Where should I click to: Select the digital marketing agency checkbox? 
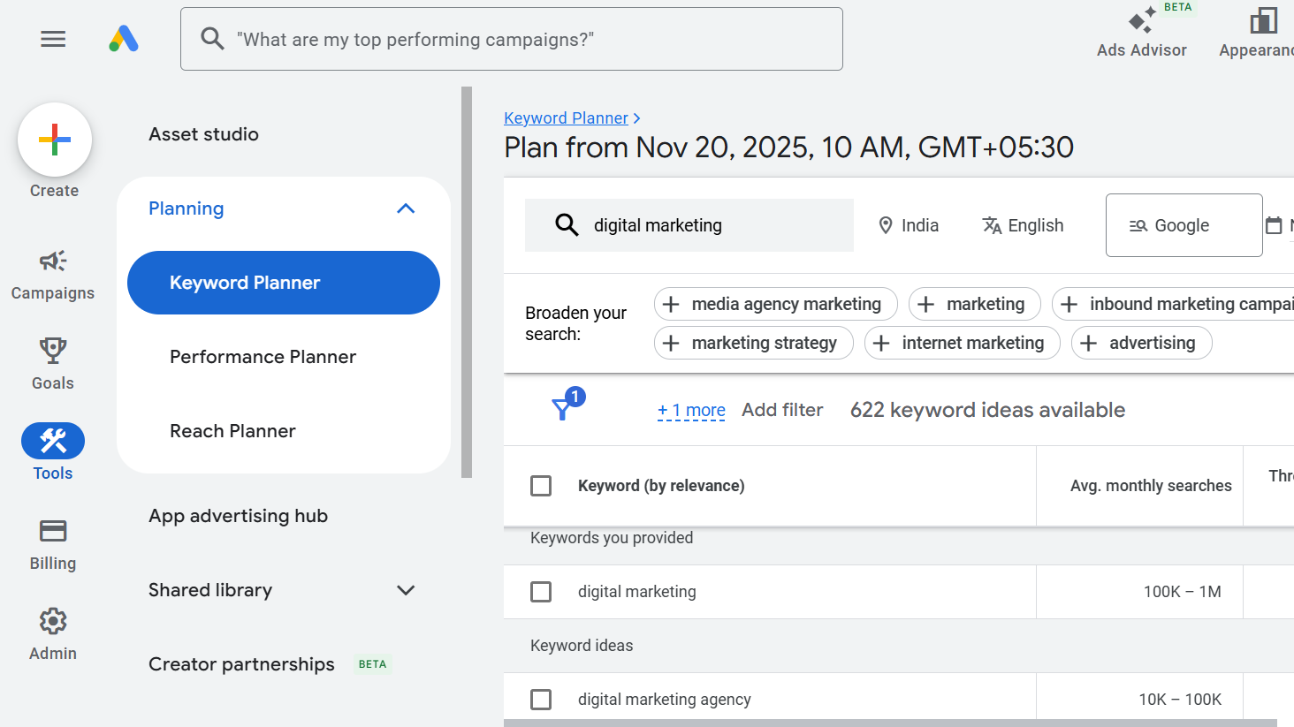click(541, 698)
